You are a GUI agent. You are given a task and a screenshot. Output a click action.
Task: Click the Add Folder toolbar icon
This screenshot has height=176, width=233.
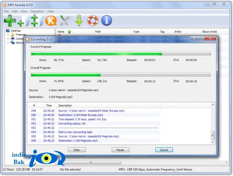pos(23,21)
